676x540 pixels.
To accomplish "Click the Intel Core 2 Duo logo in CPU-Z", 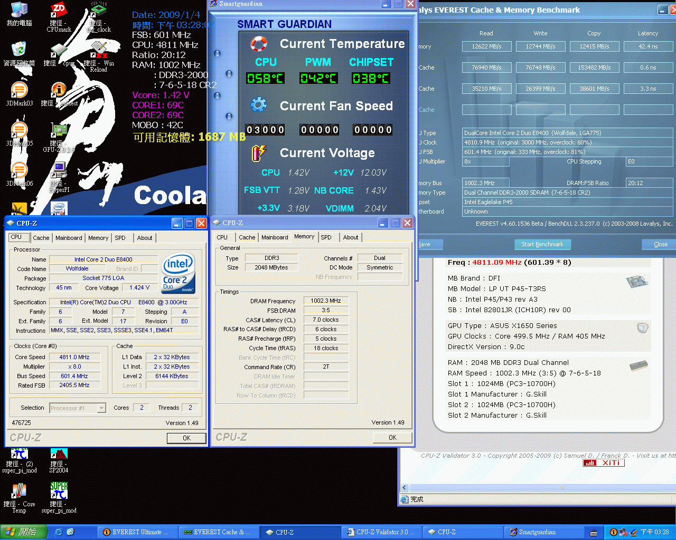I will (x=178, y=273).
